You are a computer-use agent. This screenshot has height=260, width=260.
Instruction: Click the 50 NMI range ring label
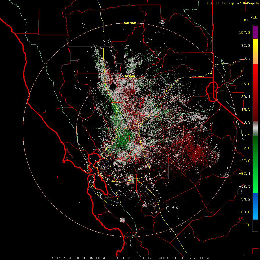click(x=130, y=76)
